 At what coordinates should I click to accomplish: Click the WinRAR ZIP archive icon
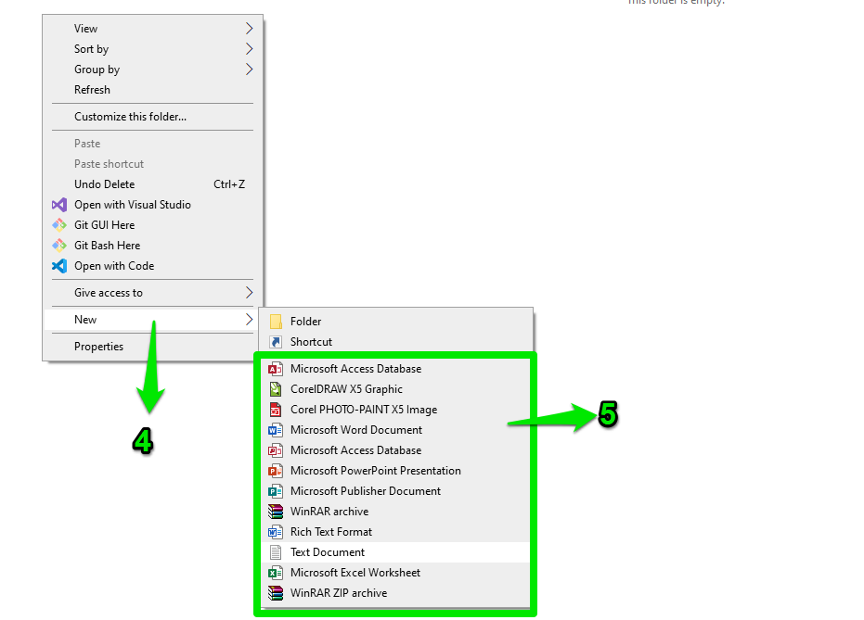(276, 593)
